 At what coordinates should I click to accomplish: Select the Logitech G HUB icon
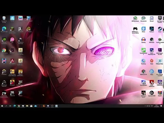coord(152,94)
